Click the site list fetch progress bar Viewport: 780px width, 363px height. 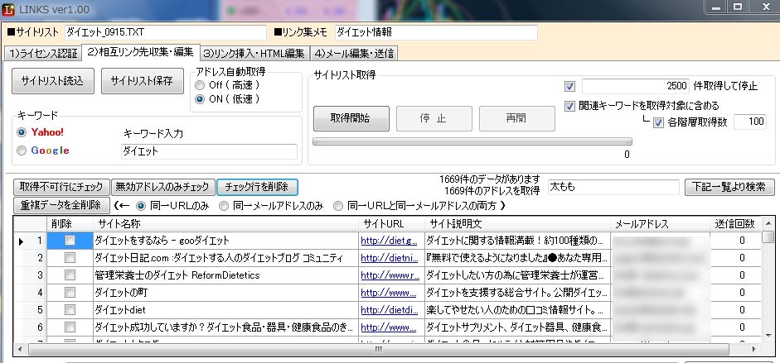tap(472, 141)
